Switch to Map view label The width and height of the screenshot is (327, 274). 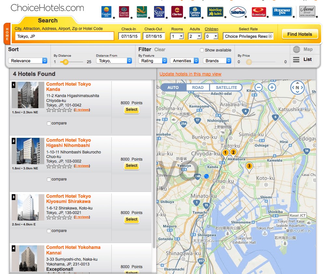pyautogui.click(x=308, y=49)
